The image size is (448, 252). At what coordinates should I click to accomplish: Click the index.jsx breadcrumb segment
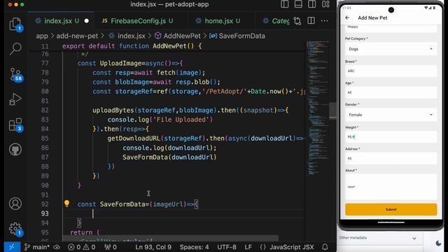coord(127,36)
